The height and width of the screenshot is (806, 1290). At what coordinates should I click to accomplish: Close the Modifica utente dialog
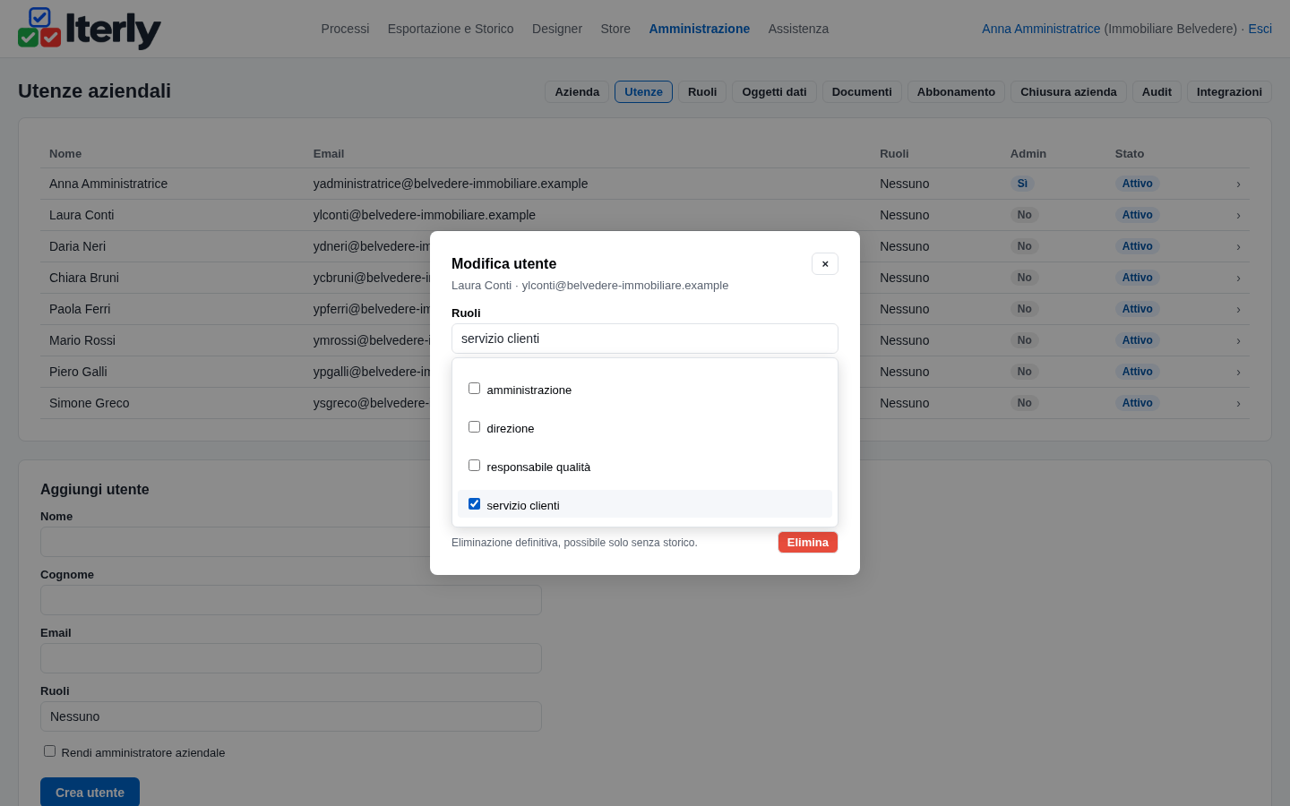825,264
